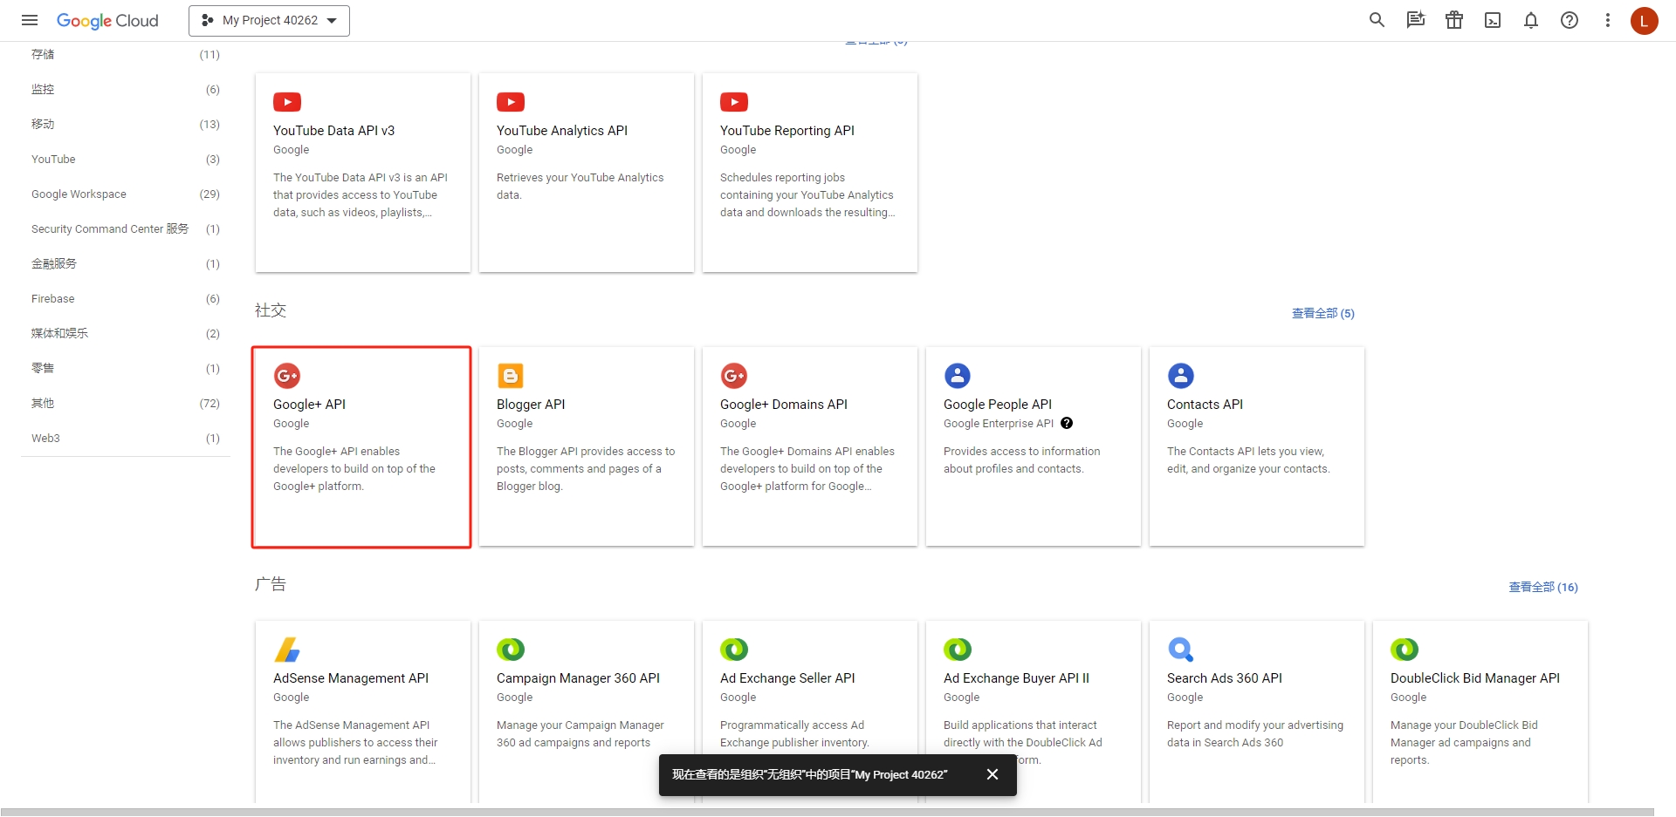
Task: Open Google+ Domains API title
Action: point(784,405)
